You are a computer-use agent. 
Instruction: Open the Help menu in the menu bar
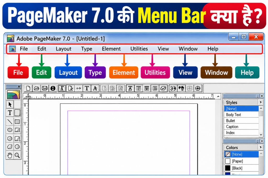[213, 49]
